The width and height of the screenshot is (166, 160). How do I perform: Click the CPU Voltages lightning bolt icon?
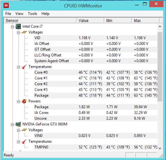(24, 32)
